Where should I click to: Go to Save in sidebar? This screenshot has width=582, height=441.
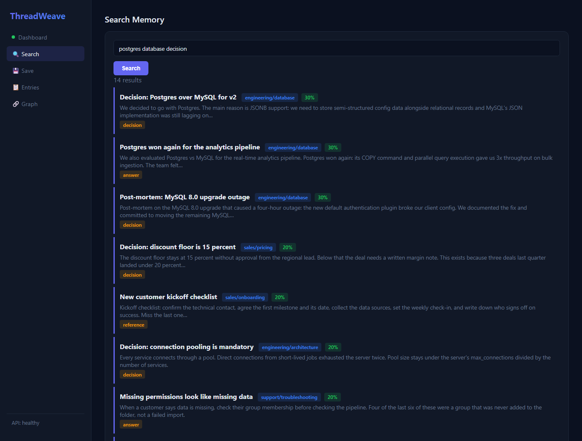click(45, 71)
